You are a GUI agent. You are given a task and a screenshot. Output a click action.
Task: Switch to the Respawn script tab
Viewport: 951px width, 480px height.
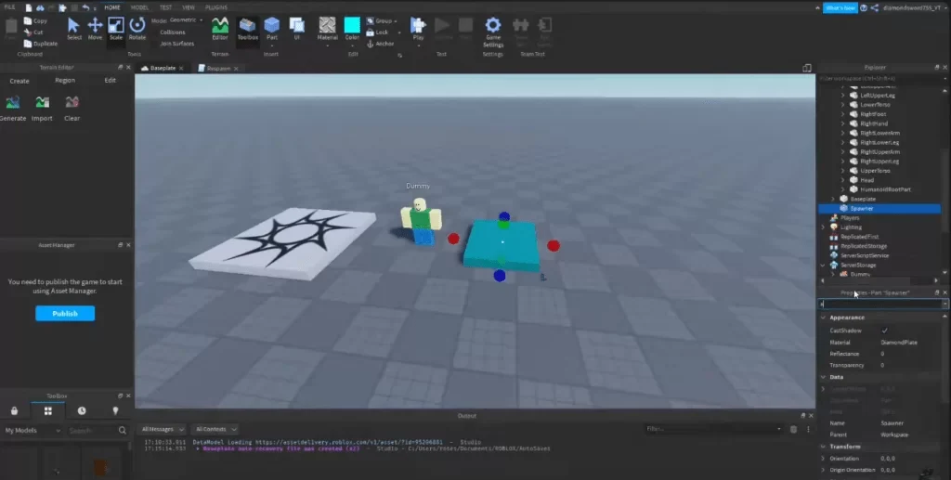click(218, 69)
